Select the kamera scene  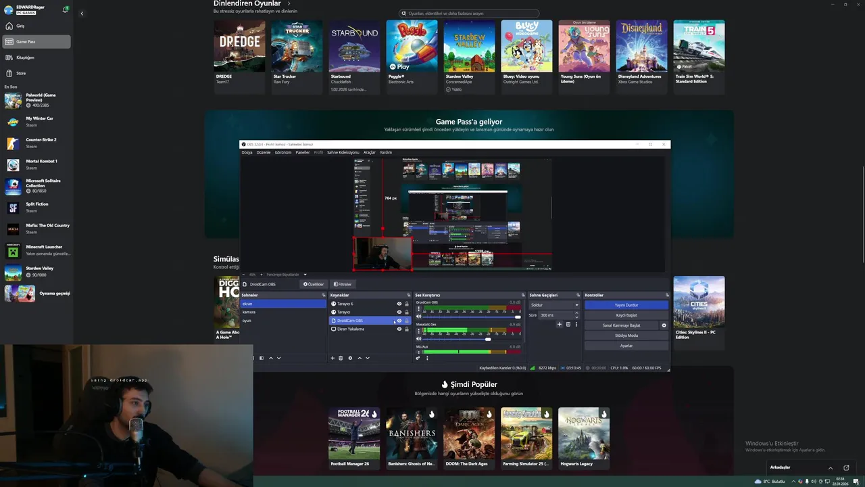[283, 312]
